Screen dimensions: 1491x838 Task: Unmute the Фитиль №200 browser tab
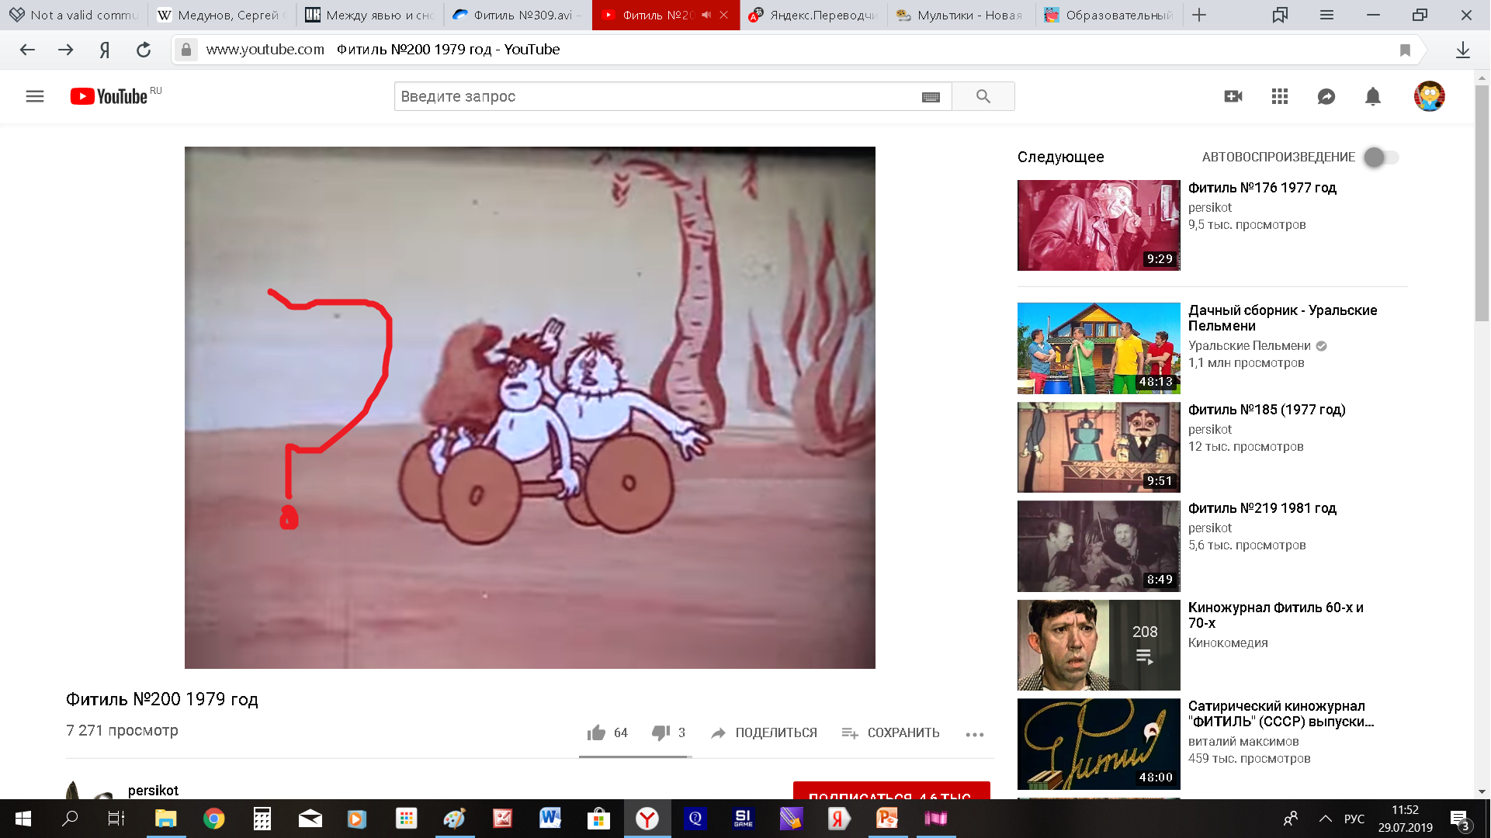pyautogui.click(x=706, y=15)
